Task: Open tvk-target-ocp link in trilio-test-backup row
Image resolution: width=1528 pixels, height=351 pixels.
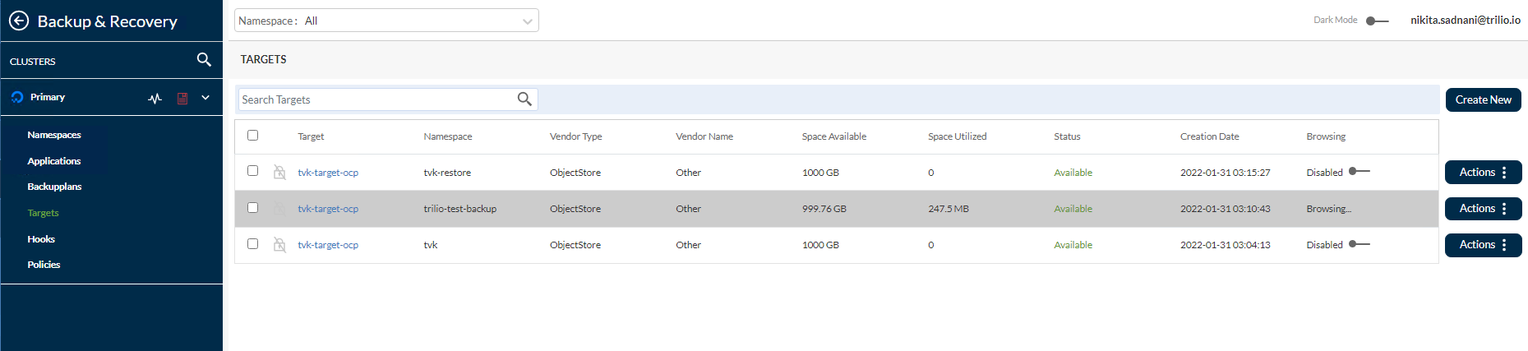Action: point(328,209)
